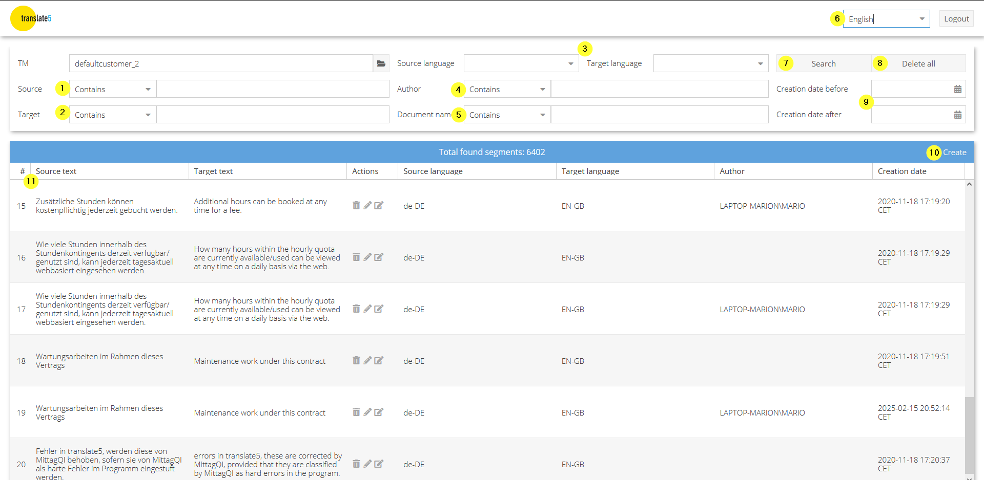Delete segment 18 using trash icon
984x480 pixels.
[x=356, y=360]
